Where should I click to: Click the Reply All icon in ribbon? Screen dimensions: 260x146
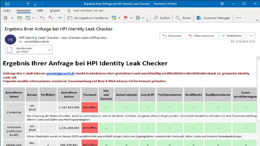(x=51, y=18)
